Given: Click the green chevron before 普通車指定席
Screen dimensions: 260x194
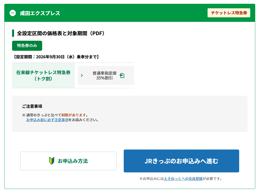Looking at the screenshot, I should click(82, 75).
